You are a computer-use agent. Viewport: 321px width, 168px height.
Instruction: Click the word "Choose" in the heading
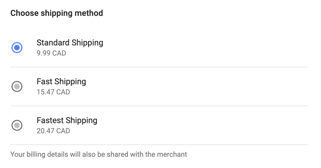click(x=24, y=13)
